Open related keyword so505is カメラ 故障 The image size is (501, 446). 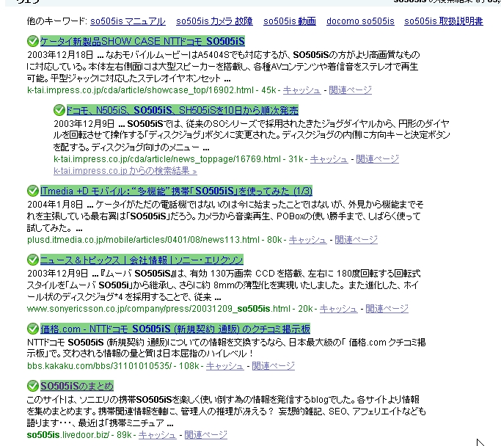[x=214, y=21]
